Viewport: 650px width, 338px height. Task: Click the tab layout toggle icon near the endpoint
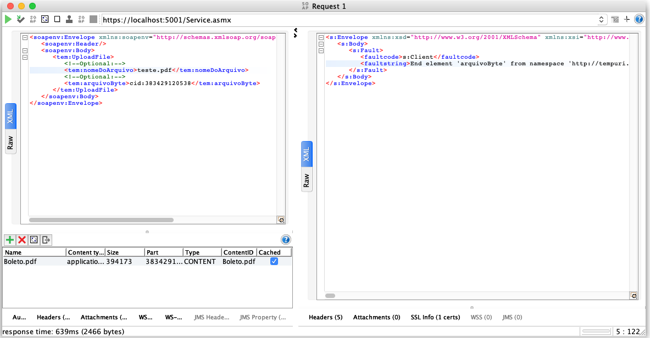(x=615, y=19)
